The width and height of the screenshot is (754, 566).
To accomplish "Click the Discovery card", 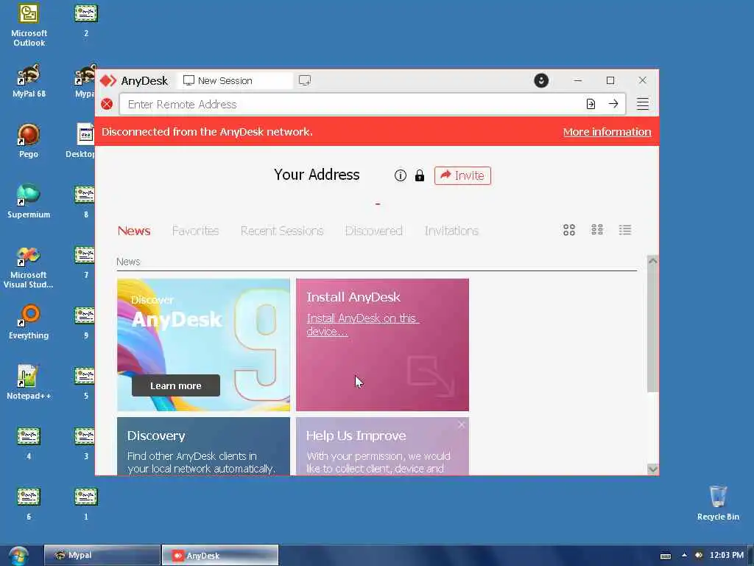I will coord(203,446).
